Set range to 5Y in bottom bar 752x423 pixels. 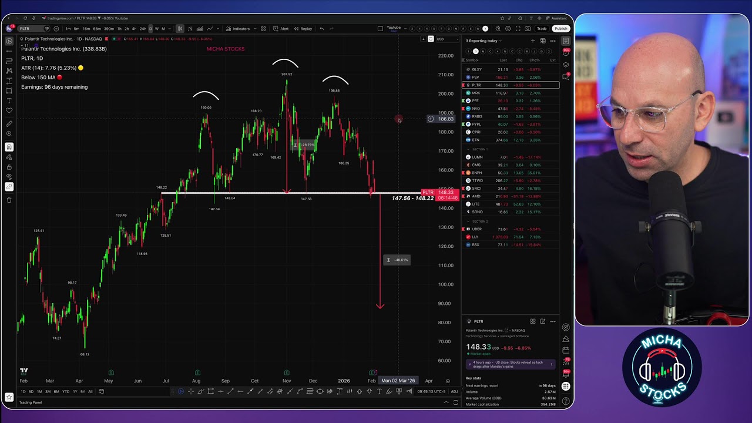[x=82, y=391]
